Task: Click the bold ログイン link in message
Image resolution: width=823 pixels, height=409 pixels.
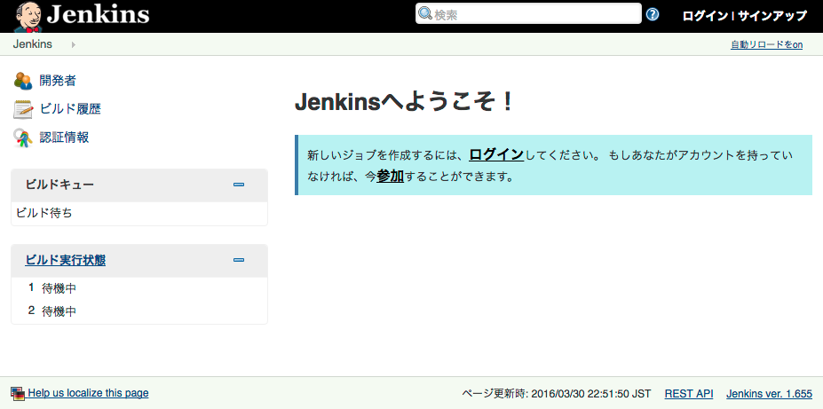Action: pos(496,154)
